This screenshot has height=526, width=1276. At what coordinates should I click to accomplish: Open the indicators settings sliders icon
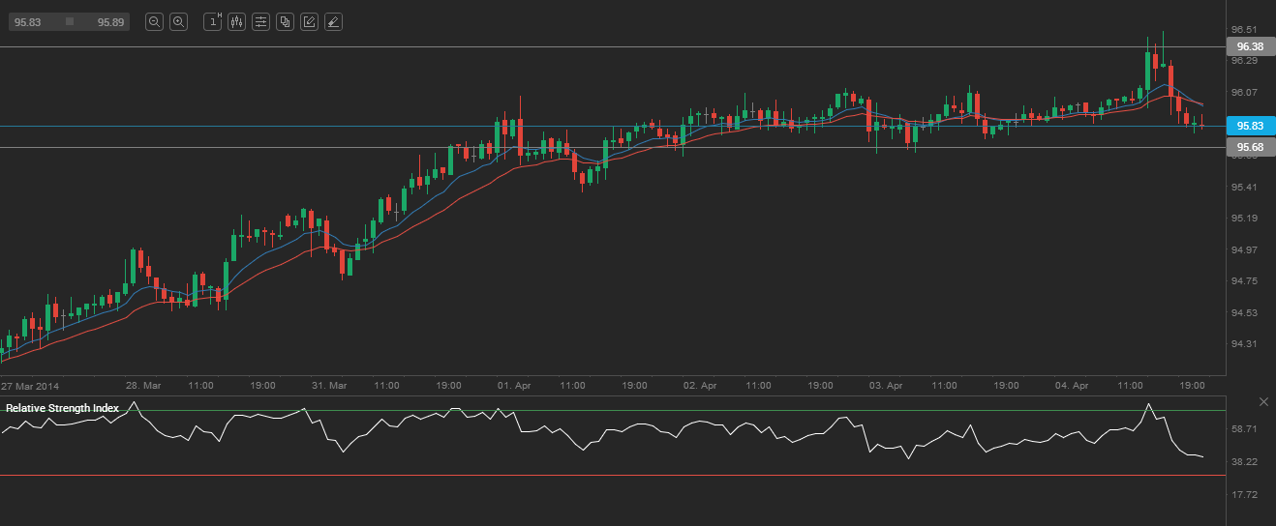(x=260, y=21)
